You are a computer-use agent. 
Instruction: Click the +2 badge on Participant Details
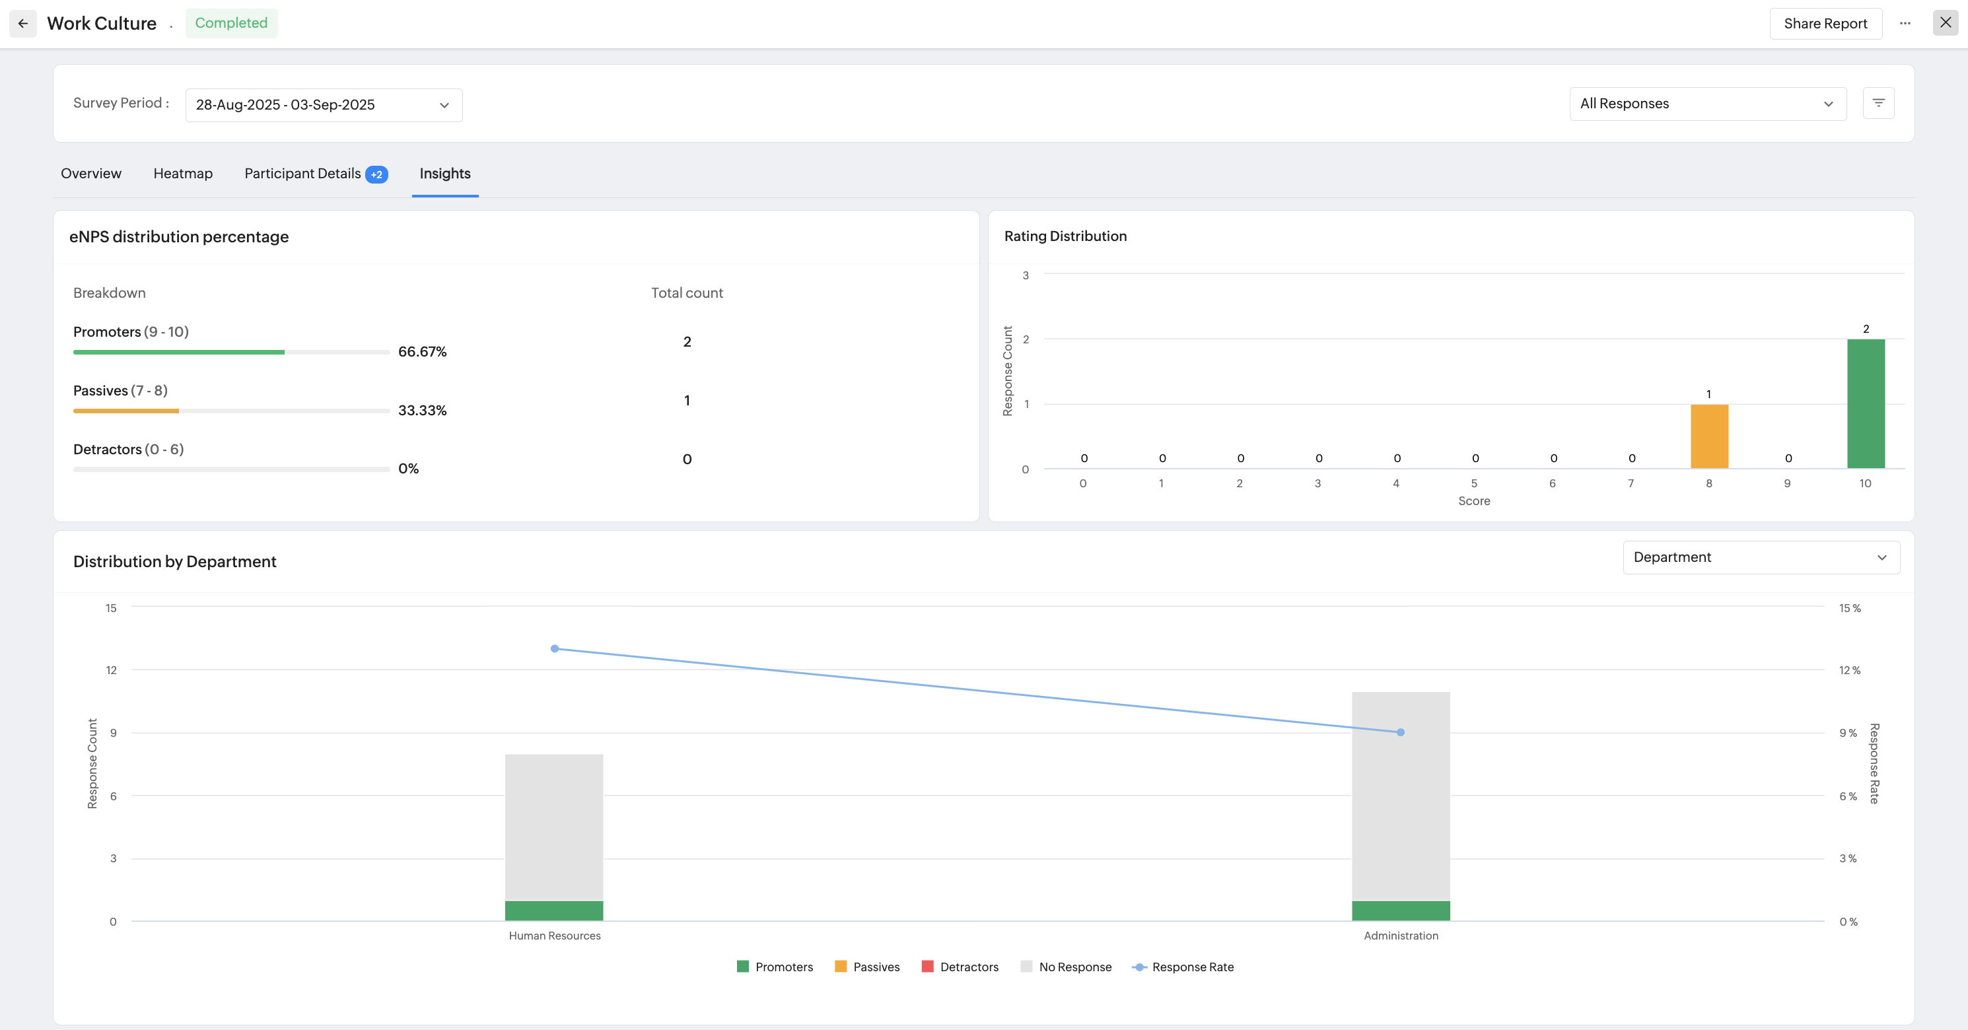pos(376,175)
